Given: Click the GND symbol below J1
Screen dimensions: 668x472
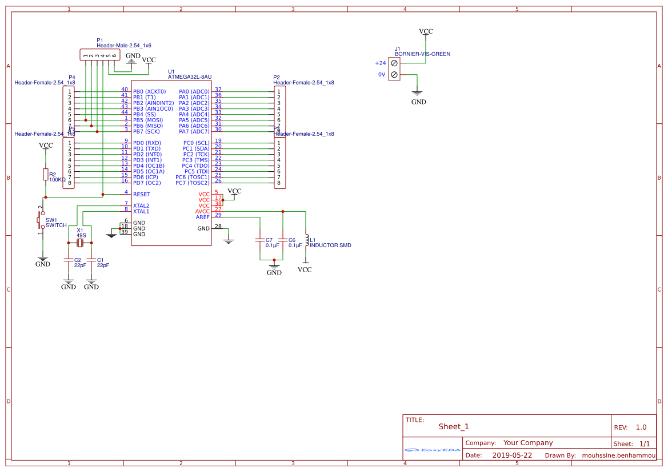Looking at the screenshot, I should coord(418,96).
